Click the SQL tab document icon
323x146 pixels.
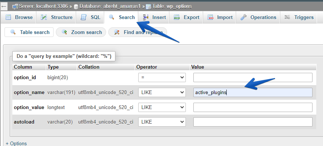point(84,17)
